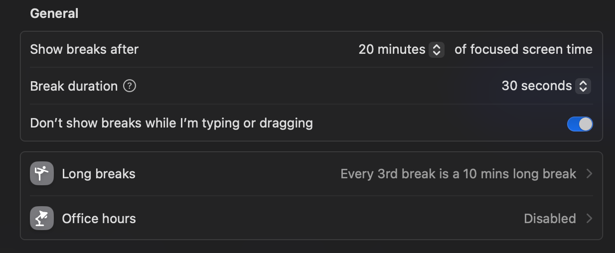
Task: Click the stepper arrows beside 20 minutes
Action: tap(437, 49)
